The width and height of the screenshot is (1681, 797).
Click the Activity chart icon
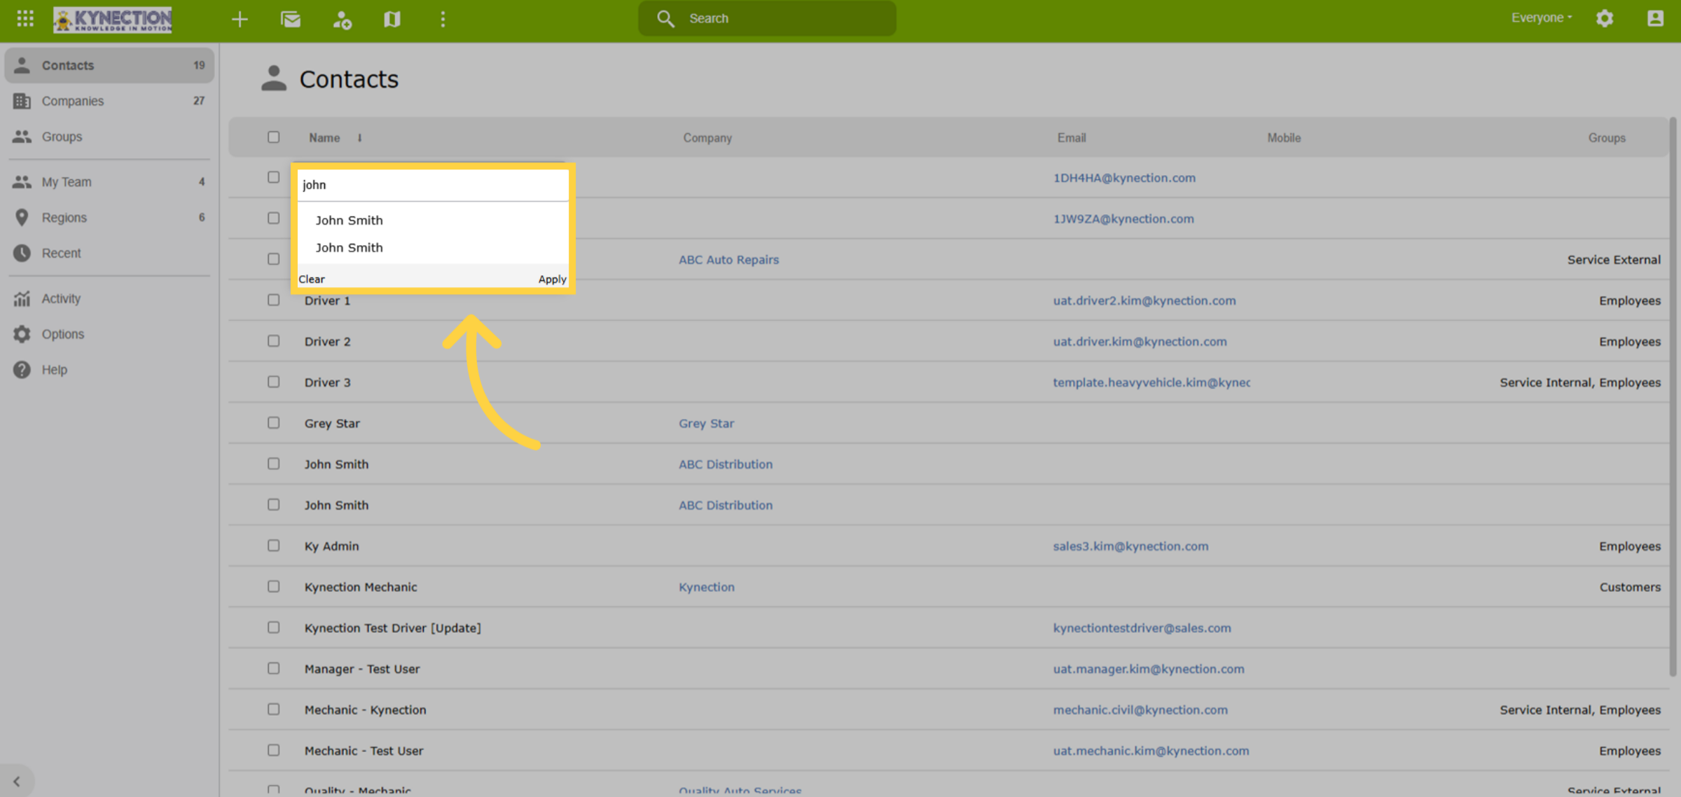click(22, 298)
